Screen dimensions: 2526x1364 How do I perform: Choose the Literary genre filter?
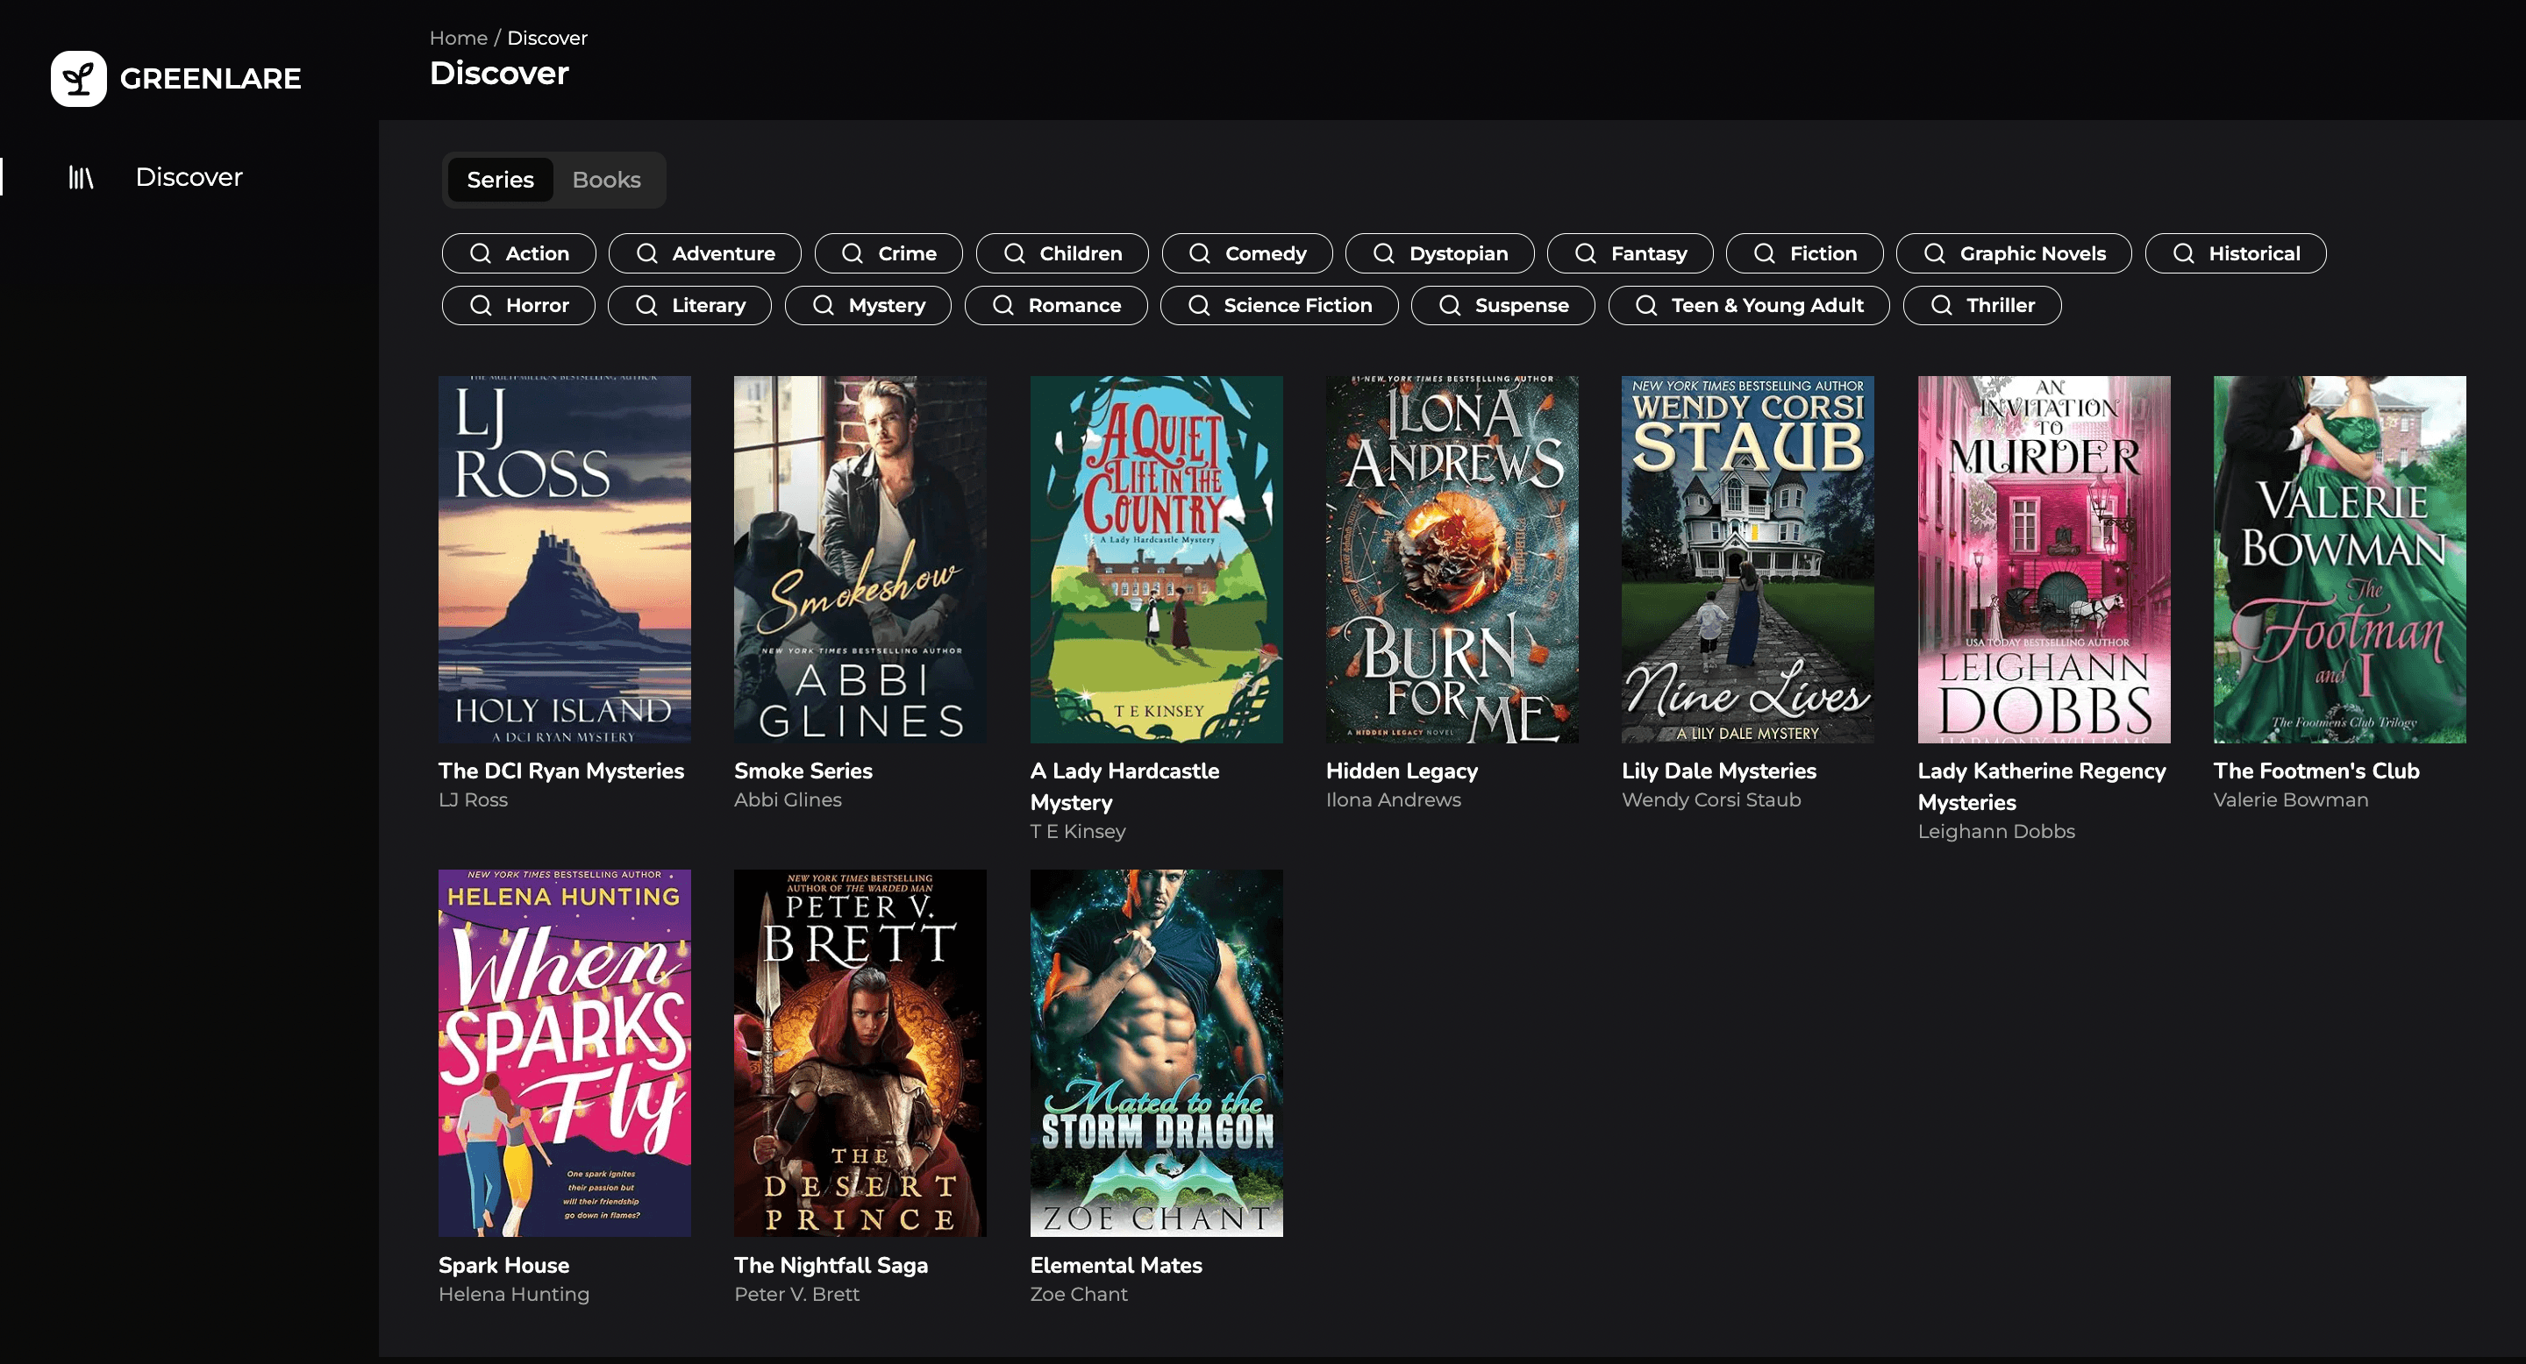[689, 306]
